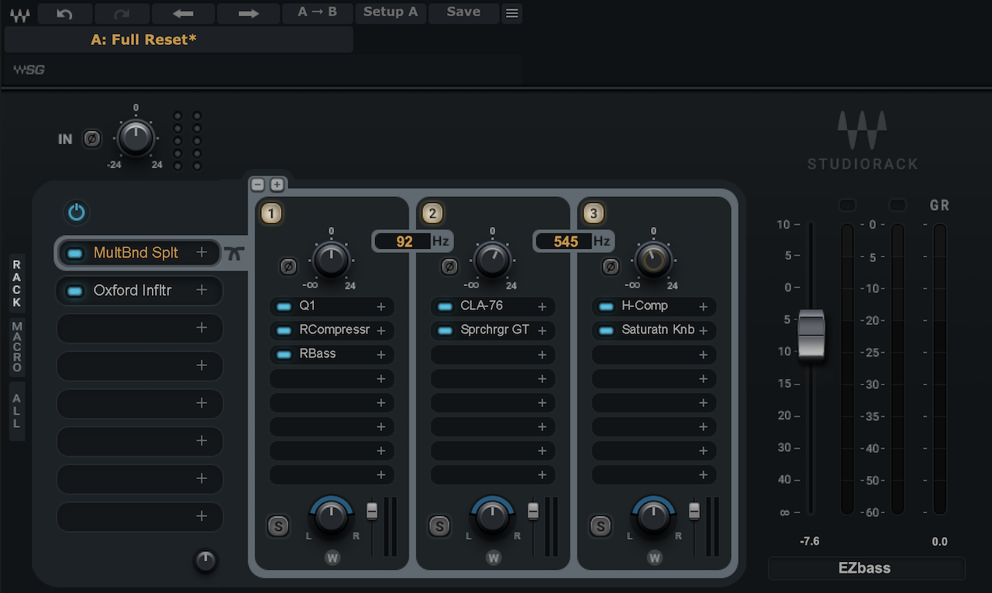Switch to the MACRO tab

(17, 346)
